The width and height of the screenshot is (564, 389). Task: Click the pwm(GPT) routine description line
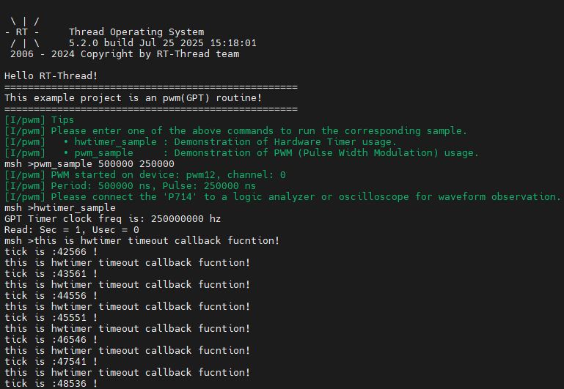point(133,97)
